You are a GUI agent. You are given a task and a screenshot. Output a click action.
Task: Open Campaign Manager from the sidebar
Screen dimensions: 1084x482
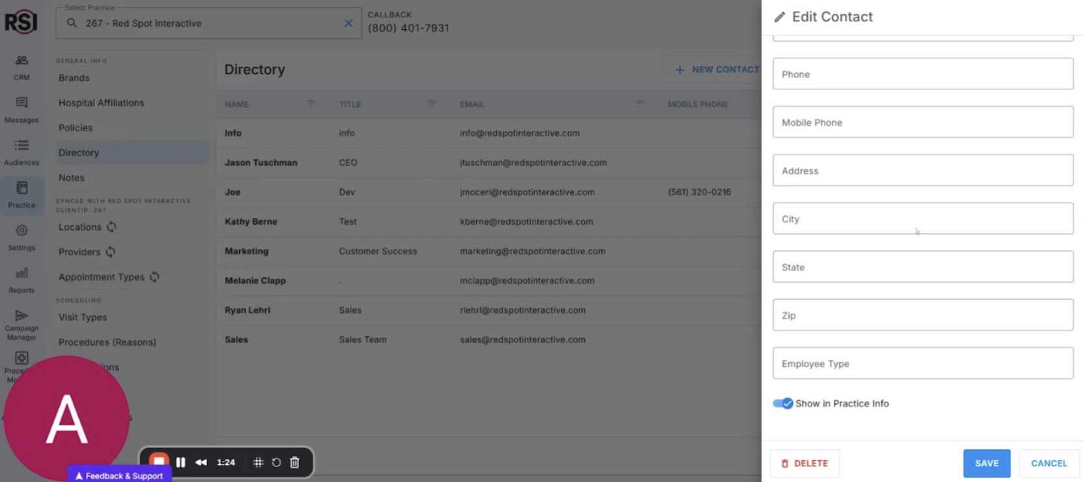[21, 324]
